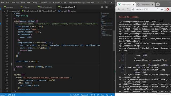Viewport: 171px width, 96px height.
Task: Maximize the VS Code window
Action: click(x=105, y=2)
